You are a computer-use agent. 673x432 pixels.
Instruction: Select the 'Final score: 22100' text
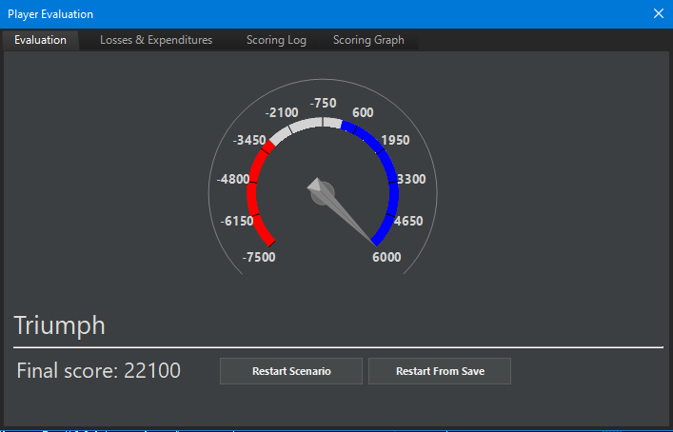point(98,371)
